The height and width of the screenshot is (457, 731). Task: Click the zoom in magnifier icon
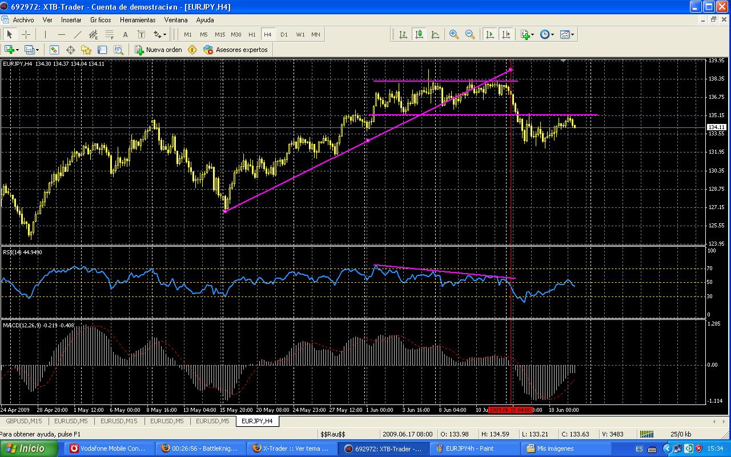click(x=454, y=34)
